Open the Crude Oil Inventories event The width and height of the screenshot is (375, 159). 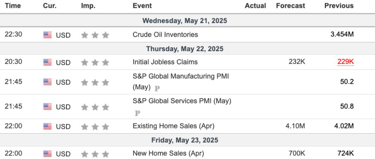click(x=165, y=35)
